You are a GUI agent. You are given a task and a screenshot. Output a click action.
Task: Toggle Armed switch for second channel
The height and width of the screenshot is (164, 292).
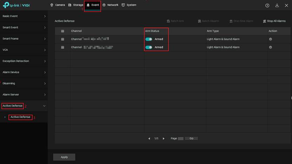click(x=149, y=48)
